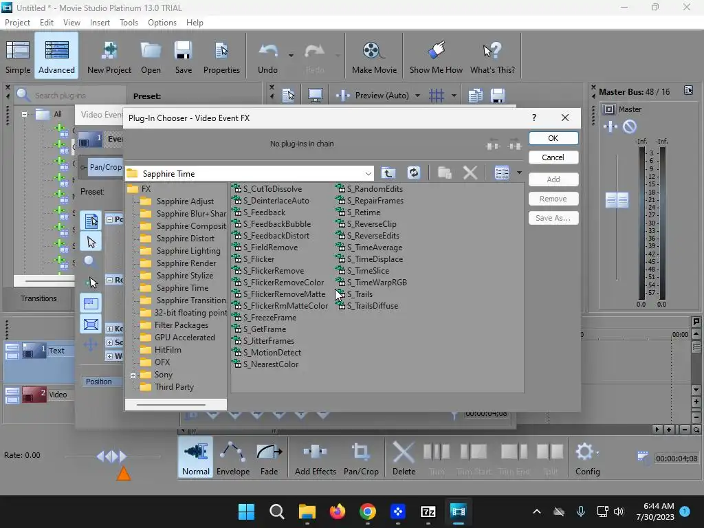Open the Undo history dropdown arrow
This screenshot has width=704, height=528.
click(291, 56)
